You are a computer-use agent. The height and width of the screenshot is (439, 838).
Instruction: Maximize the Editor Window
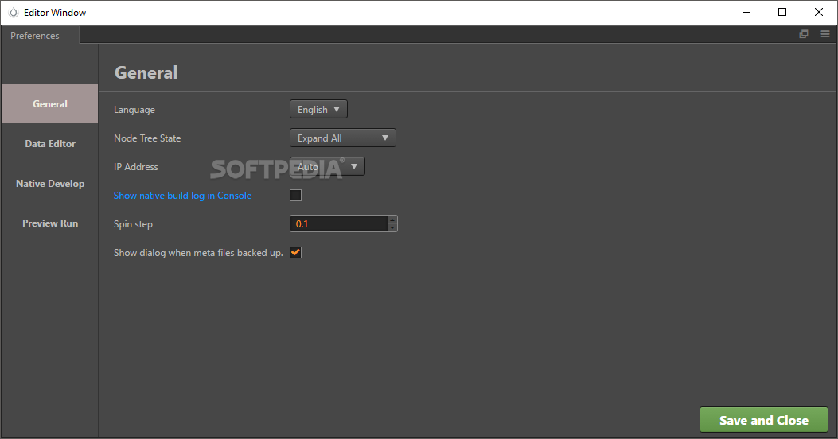782,12
